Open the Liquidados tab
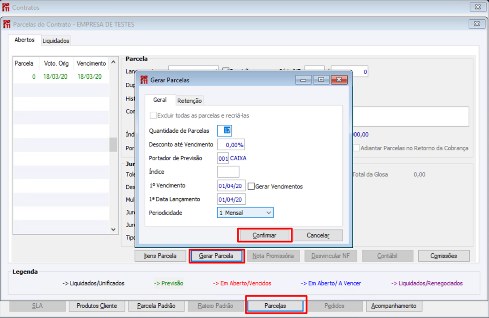 [x=56, y=41]
